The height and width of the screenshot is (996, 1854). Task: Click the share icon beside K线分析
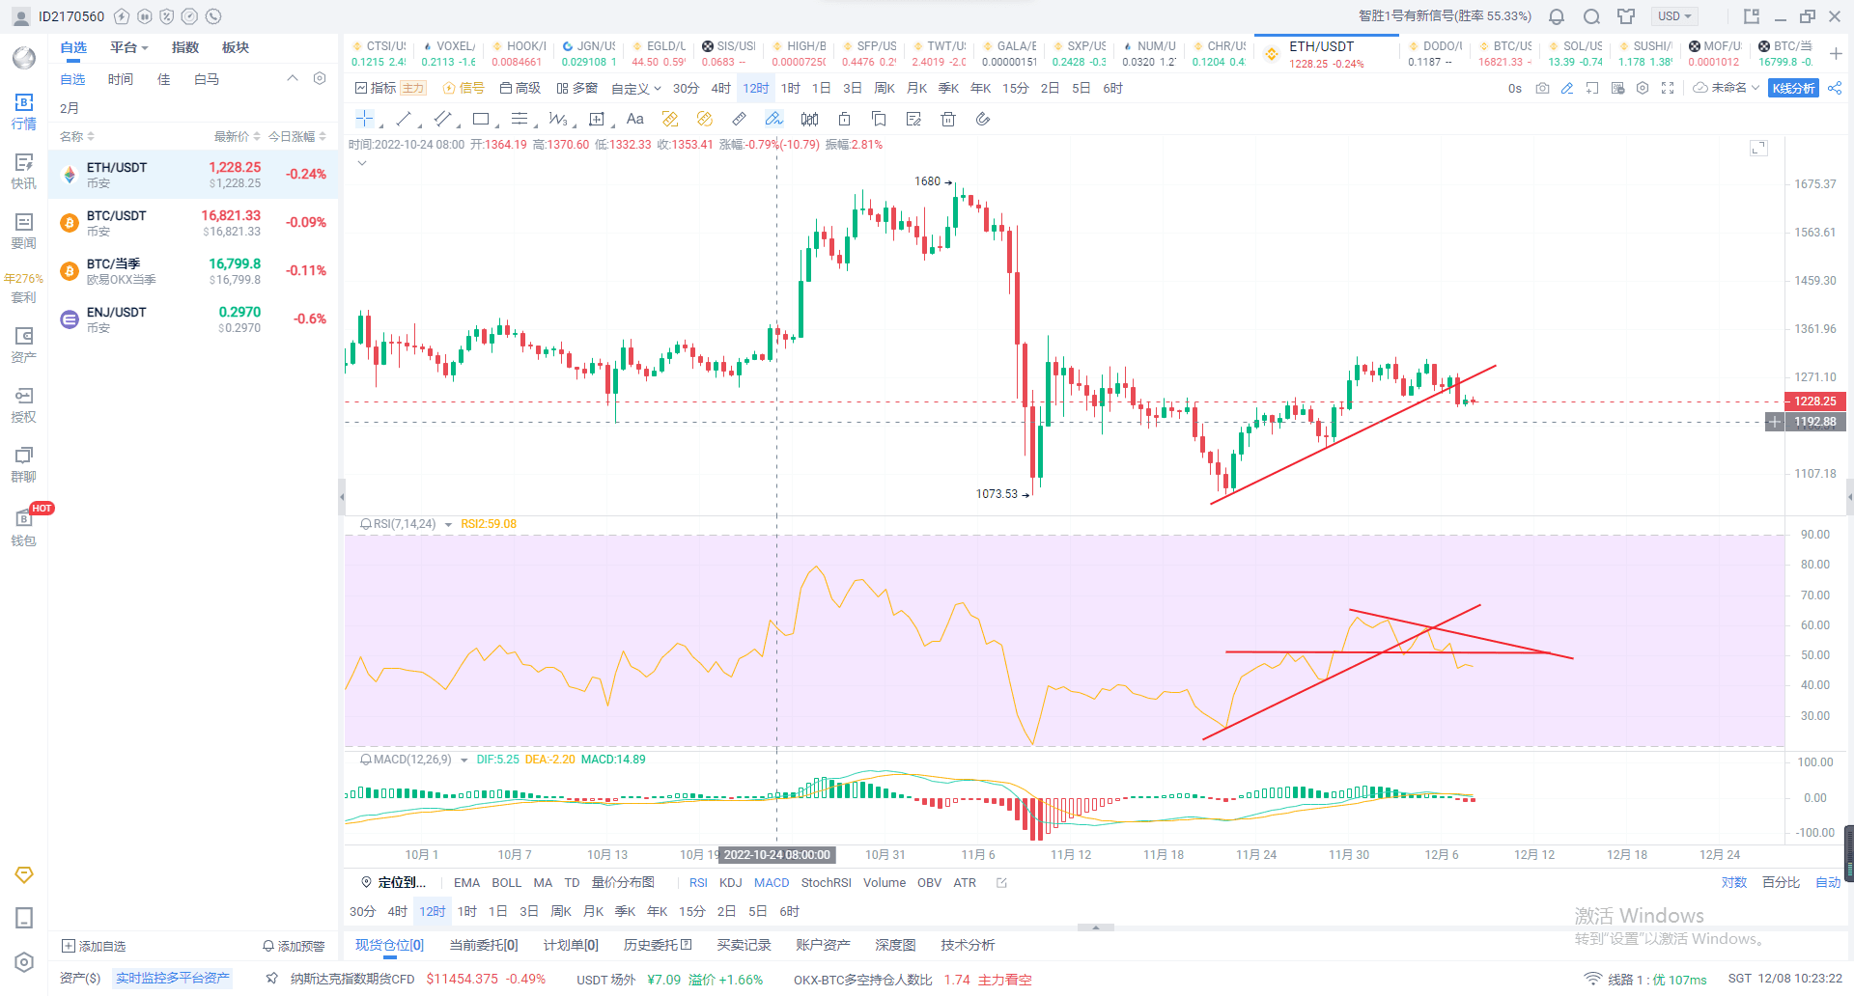tap(1835, 88)
